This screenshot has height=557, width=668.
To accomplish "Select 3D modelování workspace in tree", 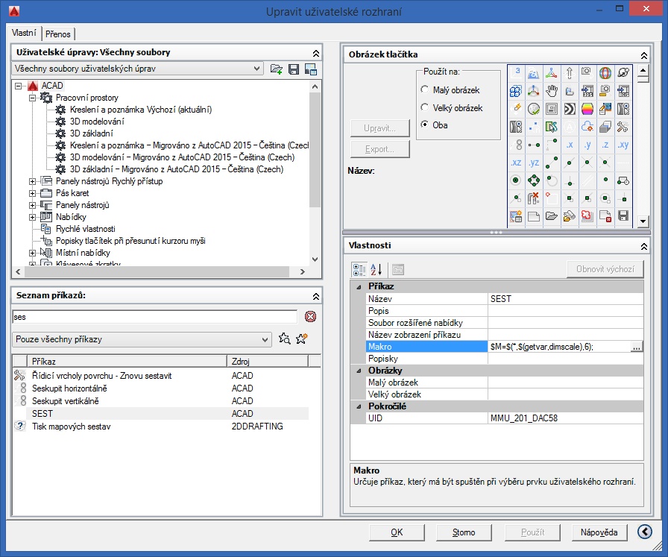I will pyautogui.click(x=97, y=122).
